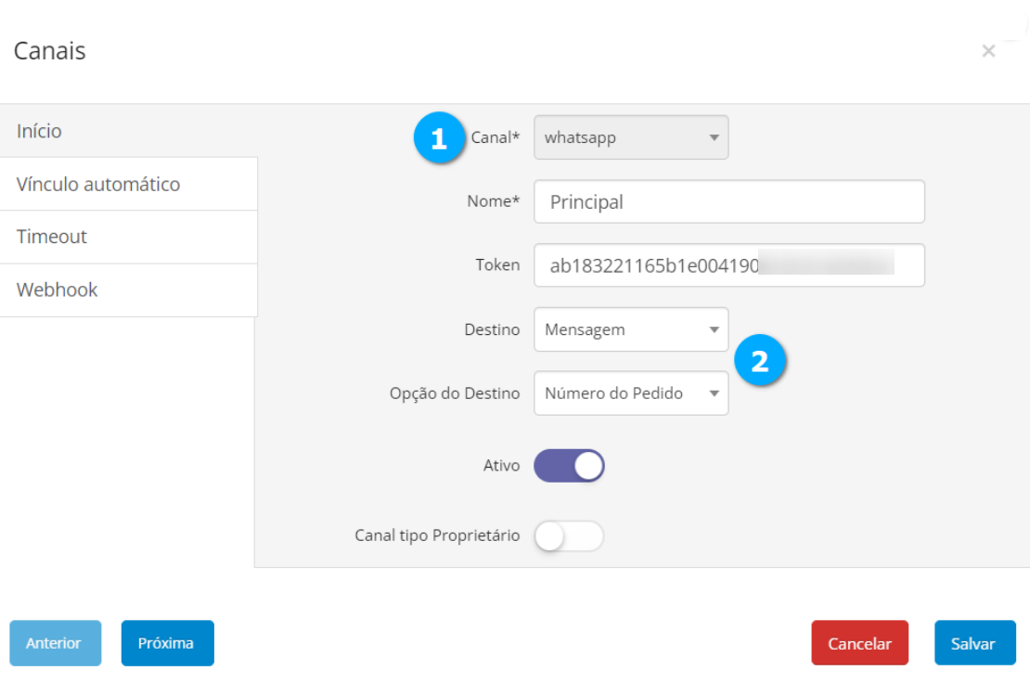Click inside the Token input field
The image size is (1030, 683).
pyautogui.click(x=728, y=265)
